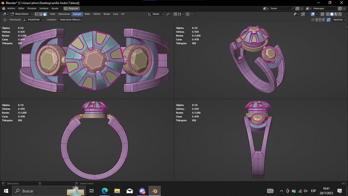The image size is (348, 196).
Task: Open the Ayuda menu
Action: coord(55,8)
